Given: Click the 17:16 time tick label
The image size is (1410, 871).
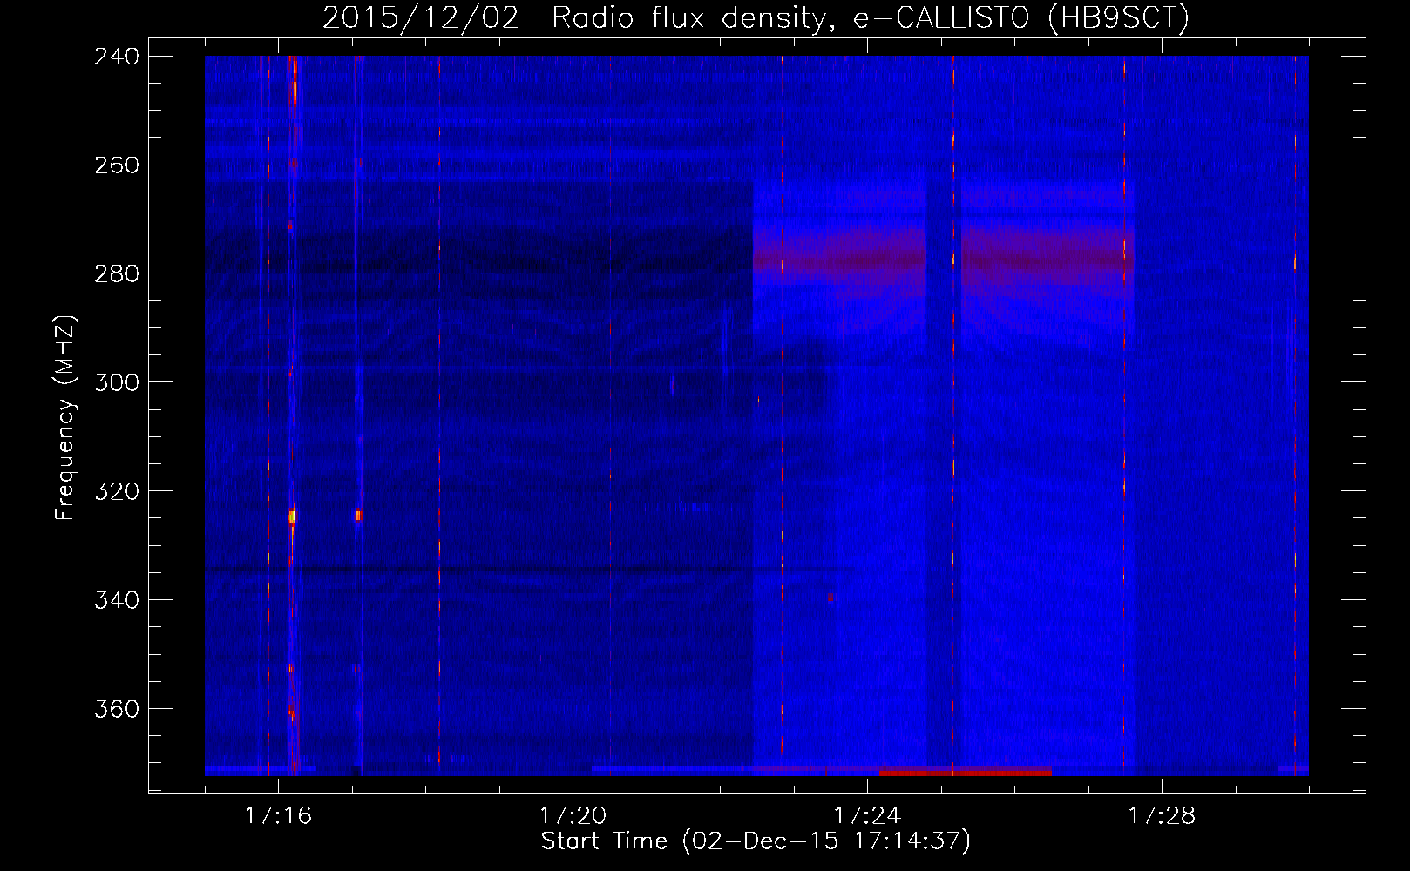Looking at the screenshot, I should click(x=278, y=815).
